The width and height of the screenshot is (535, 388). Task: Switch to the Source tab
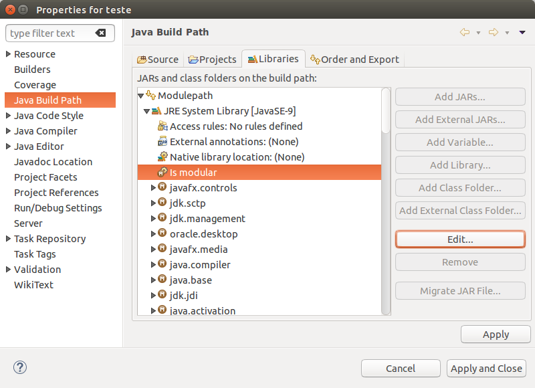(158, 60)
